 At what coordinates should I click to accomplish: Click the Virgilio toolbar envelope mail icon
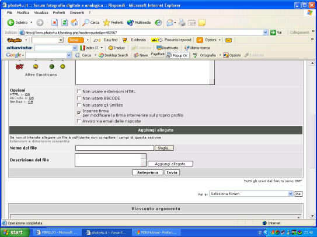(228, 40)
